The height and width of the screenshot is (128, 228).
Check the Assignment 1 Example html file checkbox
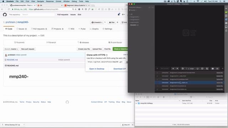tap(157, 73)
